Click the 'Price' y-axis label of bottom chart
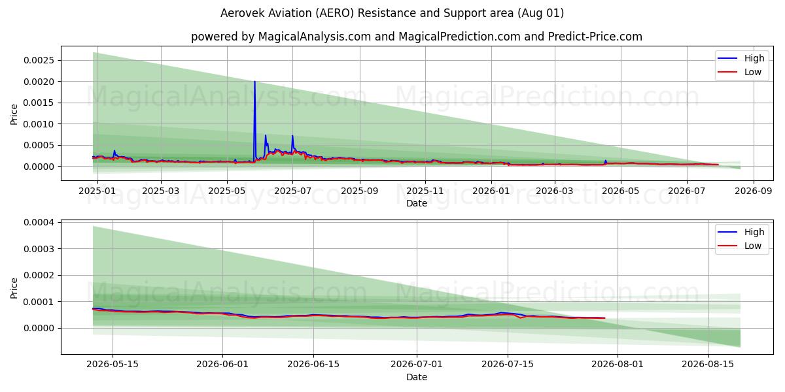 point(14,287)
